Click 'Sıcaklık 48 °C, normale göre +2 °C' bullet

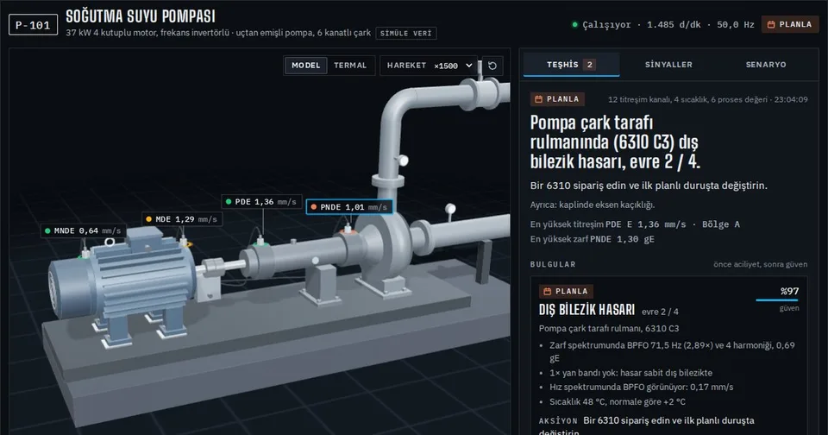tap(618, 401)
